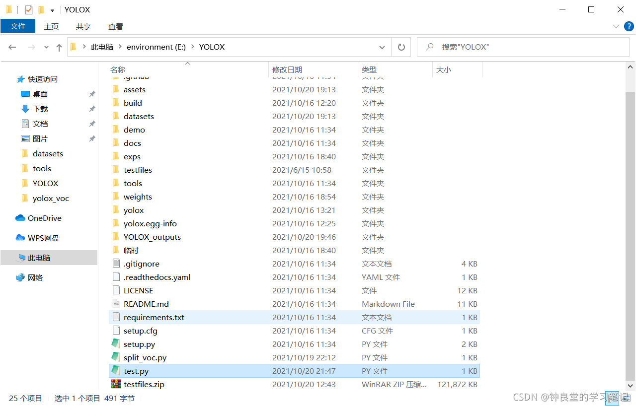Click the forward navigation arrow

[x=31, y=47]
